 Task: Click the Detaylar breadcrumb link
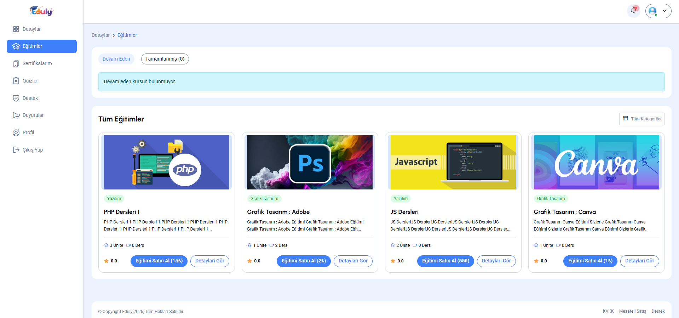point(100,35)
